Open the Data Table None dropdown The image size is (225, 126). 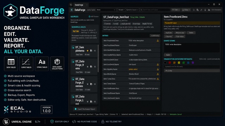point(106,10)
